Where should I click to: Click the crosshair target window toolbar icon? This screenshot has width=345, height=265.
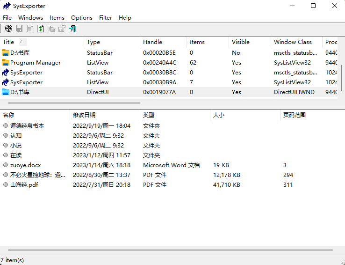tap(8, 29)
